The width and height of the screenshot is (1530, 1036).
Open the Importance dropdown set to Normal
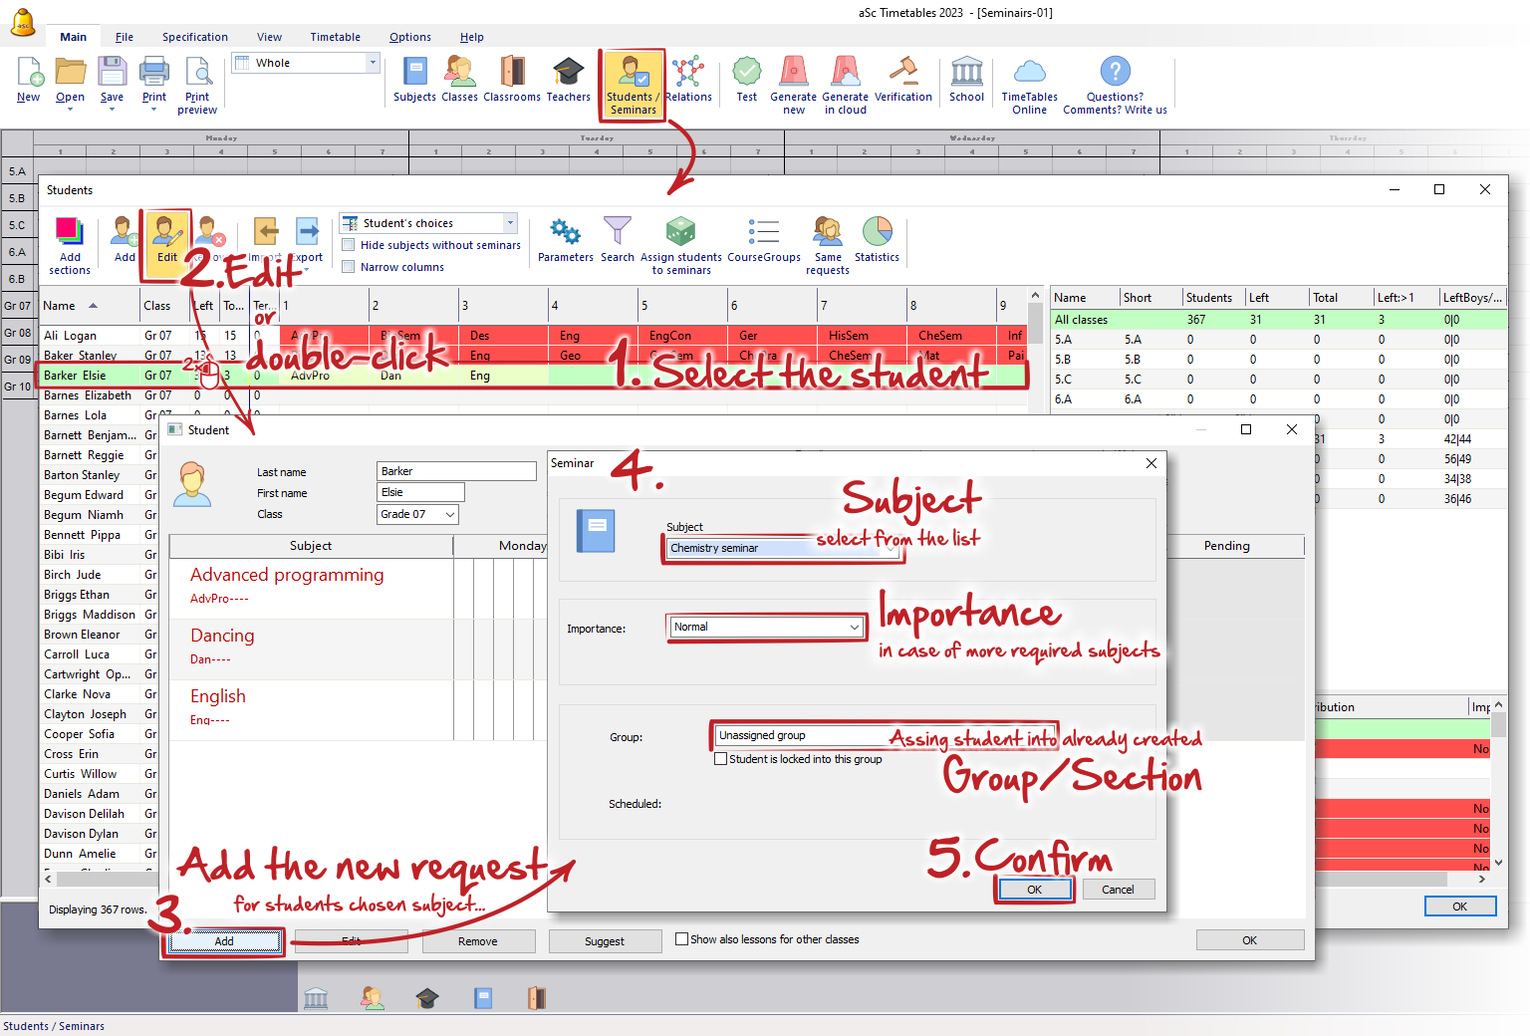766,627
